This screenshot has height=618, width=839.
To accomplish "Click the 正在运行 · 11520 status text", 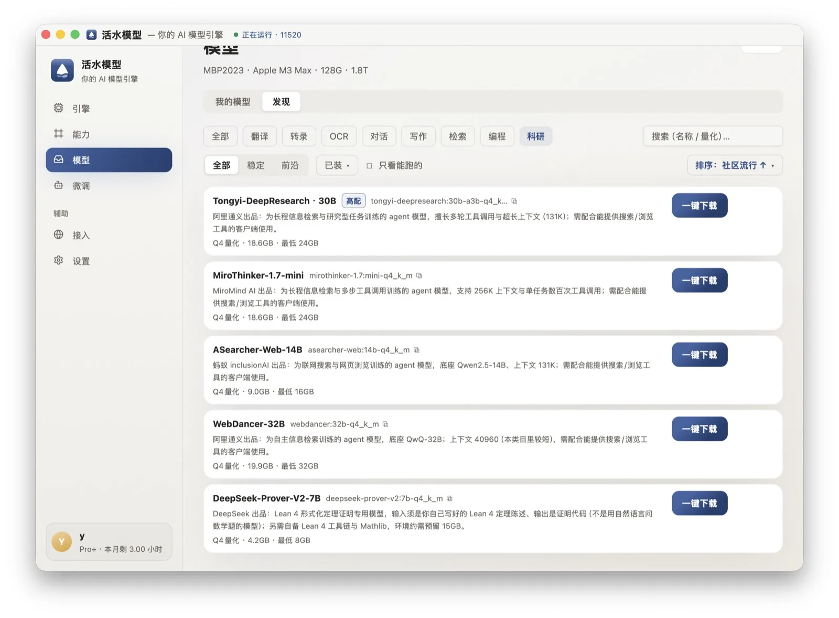I will pos(272,35).
